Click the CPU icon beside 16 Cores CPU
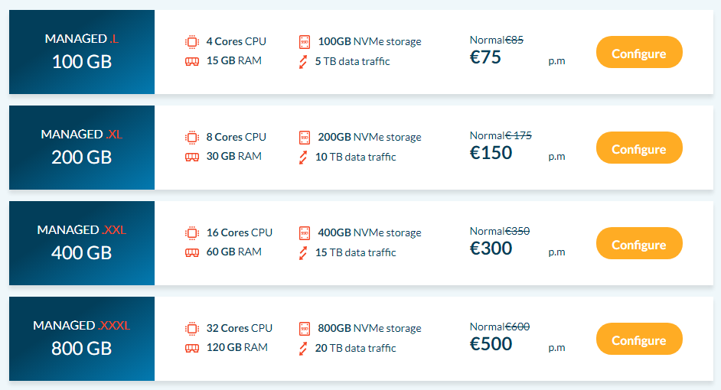 pyautogui.click(x=192, y=233)
